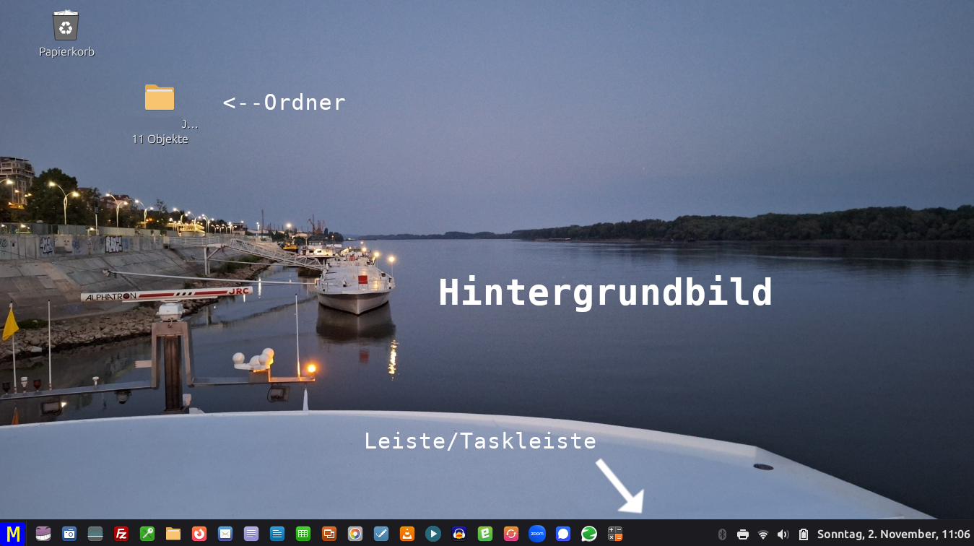The height and width of the screenshot is (546, 974).
Task: Show battery status from the tray
Action: 803,534
